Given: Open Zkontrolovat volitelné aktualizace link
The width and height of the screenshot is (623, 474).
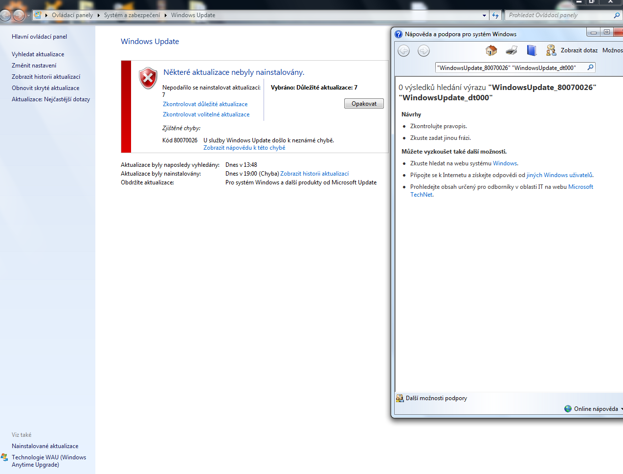Looking at the screenshot, I should point(206,114).
